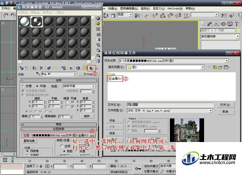Click Bitmap map type button
The width and height of the screenshot is (242, 175).
[x=88, y=74]
